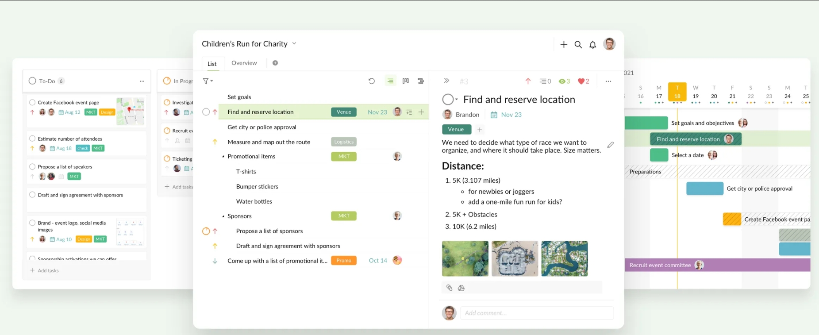This screenshot has height=335, width=819.
Task: Click the pencil edit description icon
Action: [611, 145]
